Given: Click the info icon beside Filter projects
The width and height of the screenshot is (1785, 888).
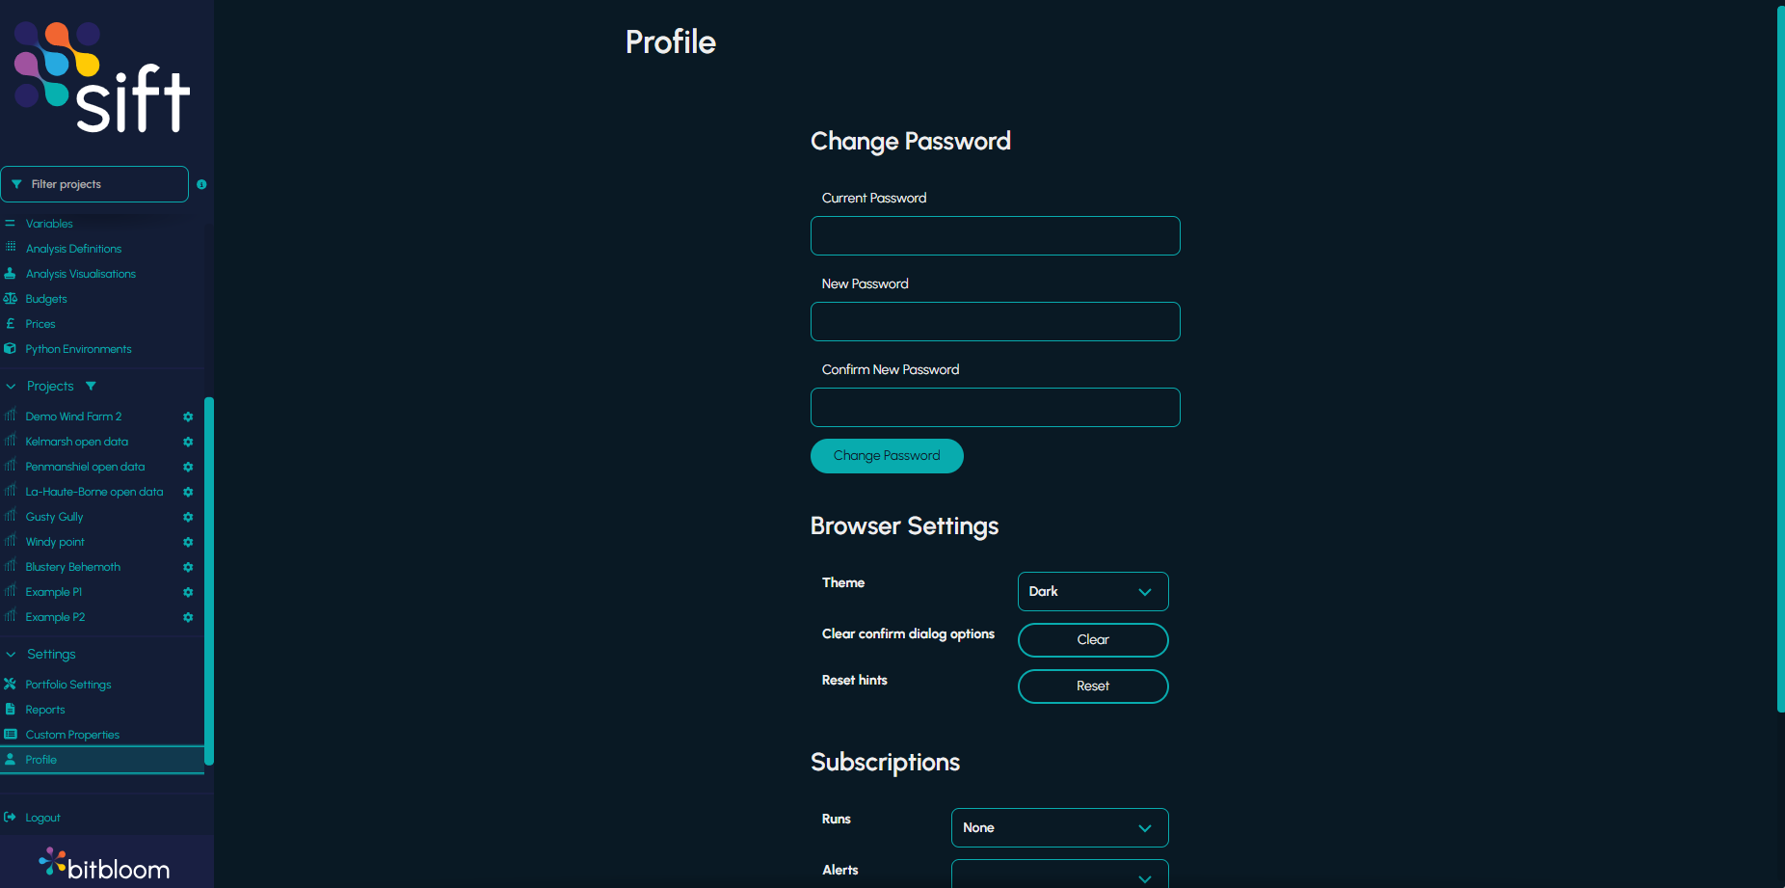Looking at the screenshot, I should tap(201, 184).
